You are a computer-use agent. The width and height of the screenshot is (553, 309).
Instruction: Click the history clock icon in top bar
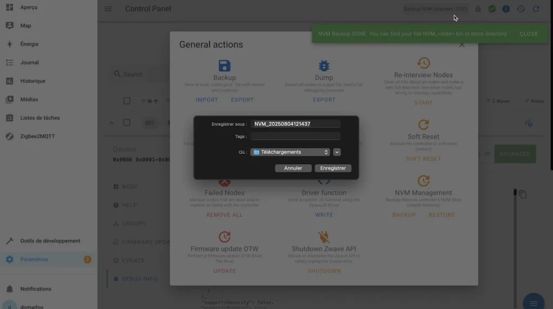pyautogui.click(x=521, y=9)
